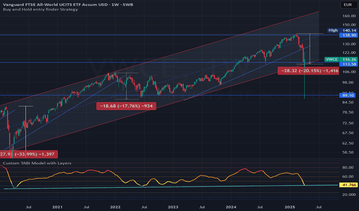Select the 113.58 horizontal line label
The width and height of the screenshot is (359, 211).
(348, 64)
